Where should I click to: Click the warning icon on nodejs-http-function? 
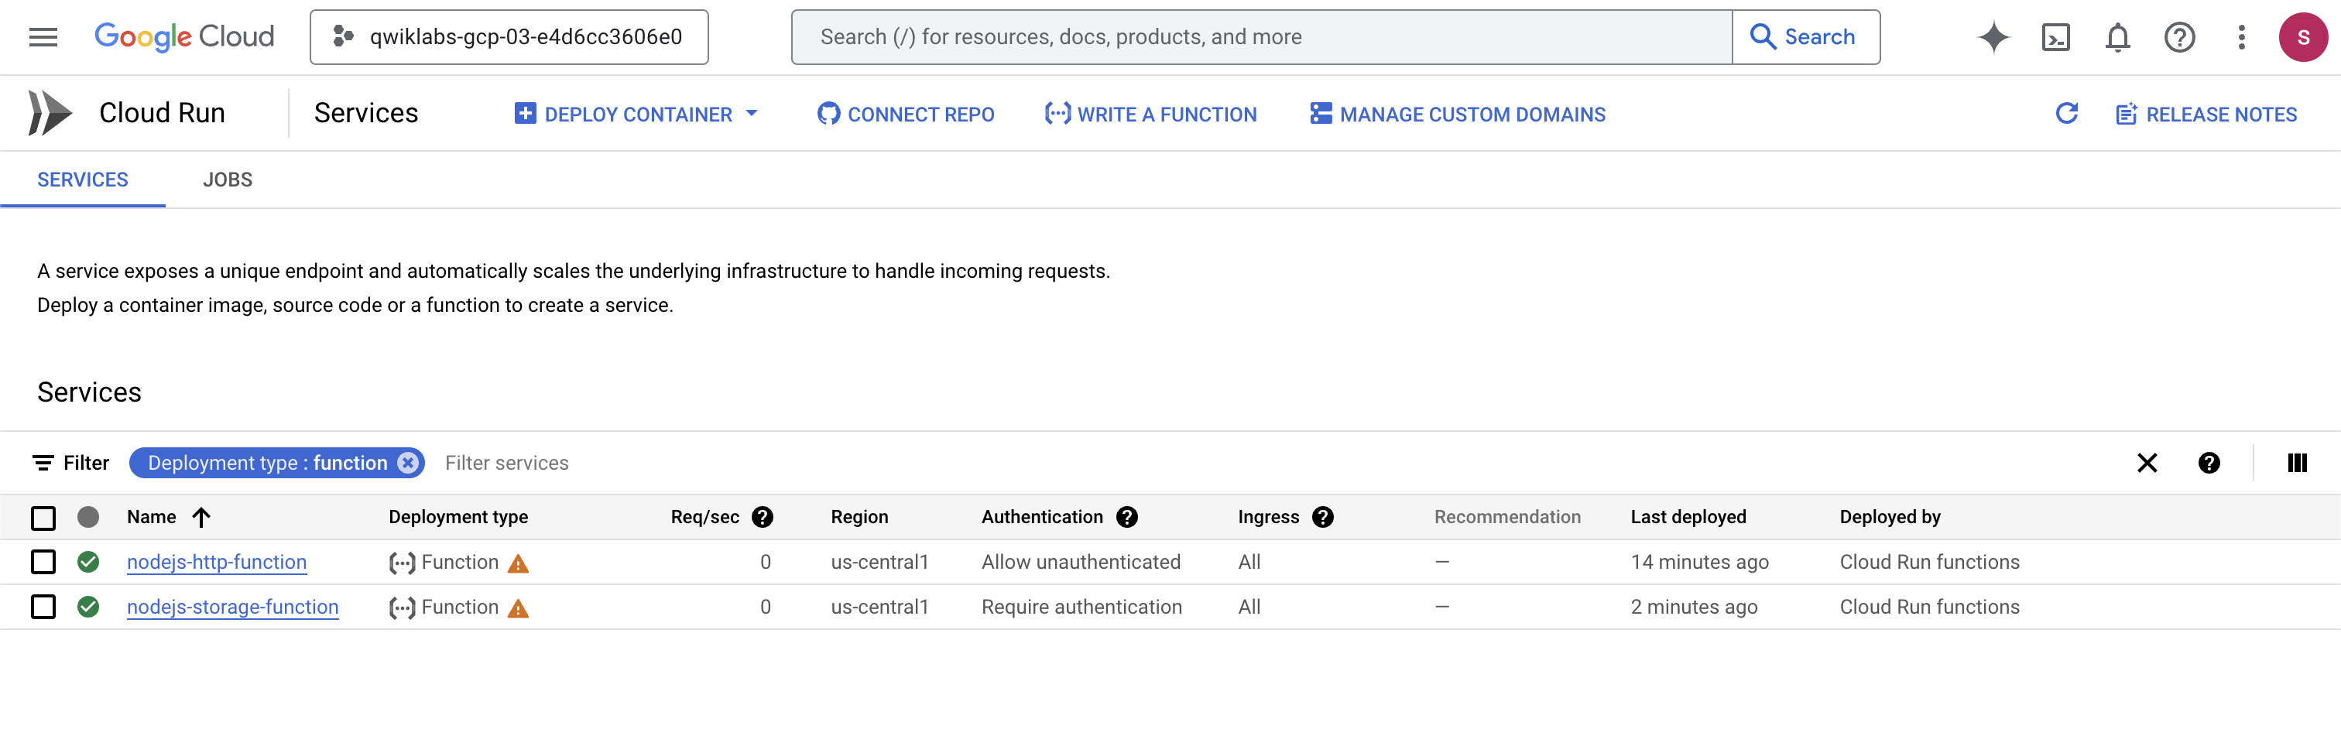click(518, 563)
